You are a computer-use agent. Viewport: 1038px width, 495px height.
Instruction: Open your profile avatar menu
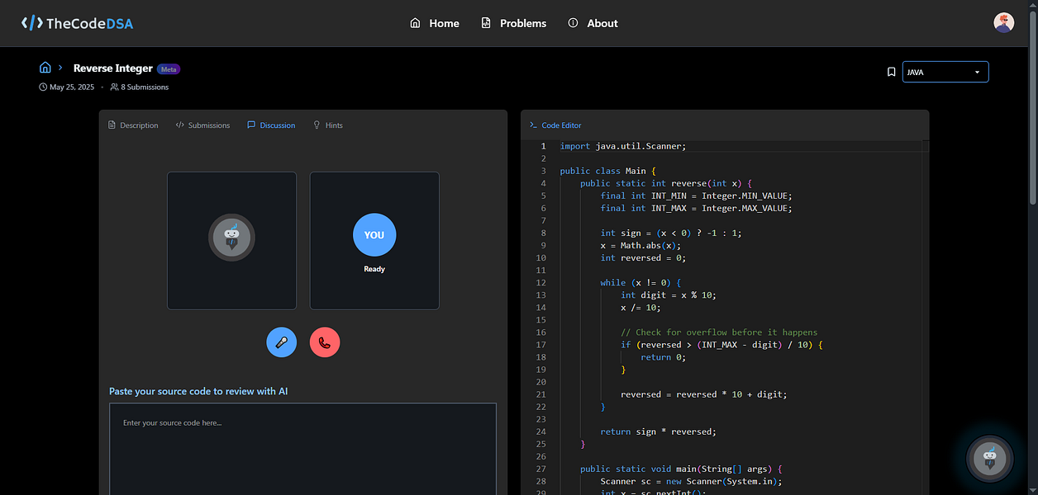click(1003, 22)
